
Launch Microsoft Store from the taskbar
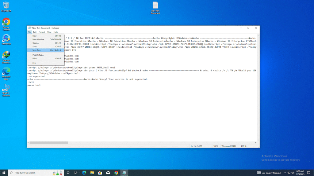click(x=100, y=173)
